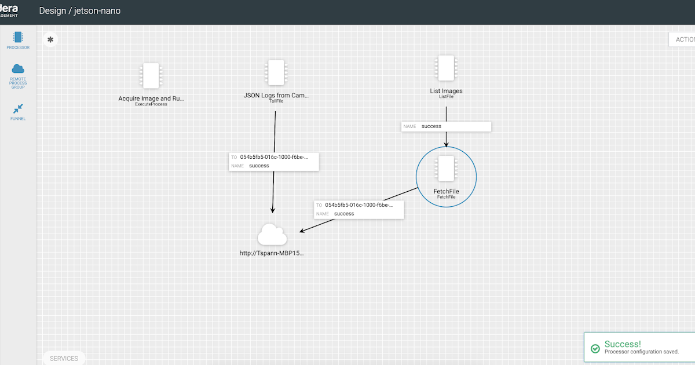Select the Funnel tool in the sidebar

click(17, 110)
